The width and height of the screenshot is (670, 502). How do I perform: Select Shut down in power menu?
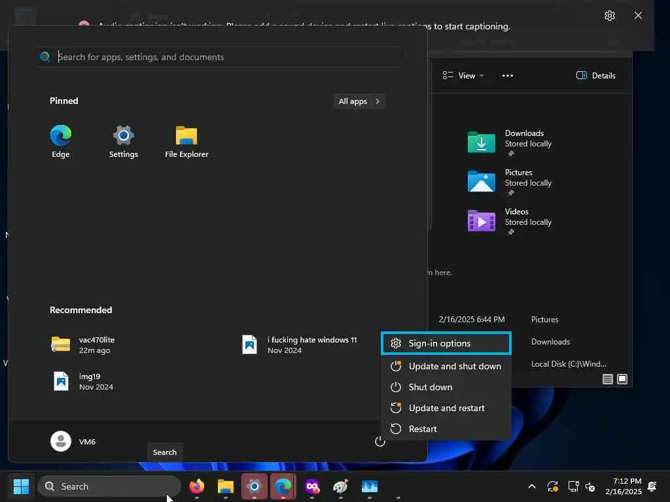446,387
